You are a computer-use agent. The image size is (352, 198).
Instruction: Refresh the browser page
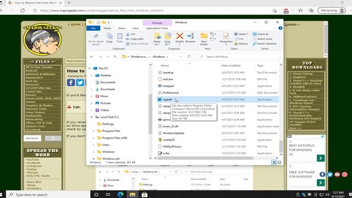(x=23, y=10)
